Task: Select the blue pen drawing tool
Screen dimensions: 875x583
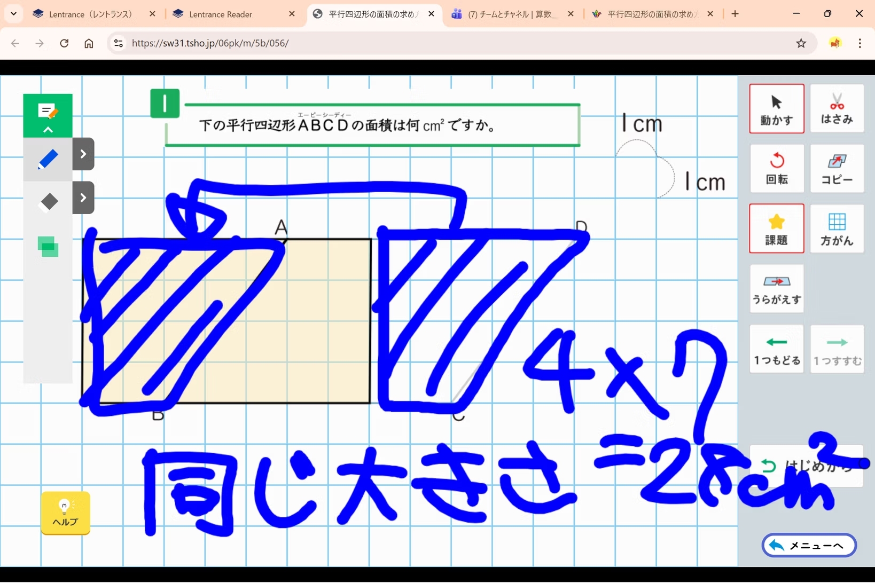Action: (x=48, y=160)
